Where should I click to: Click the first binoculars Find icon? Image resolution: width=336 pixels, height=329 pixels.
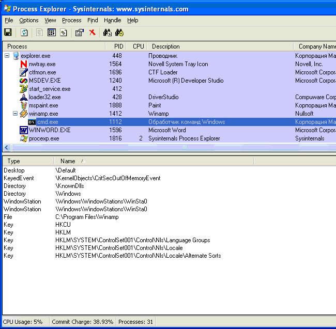[x=107, y=33]
